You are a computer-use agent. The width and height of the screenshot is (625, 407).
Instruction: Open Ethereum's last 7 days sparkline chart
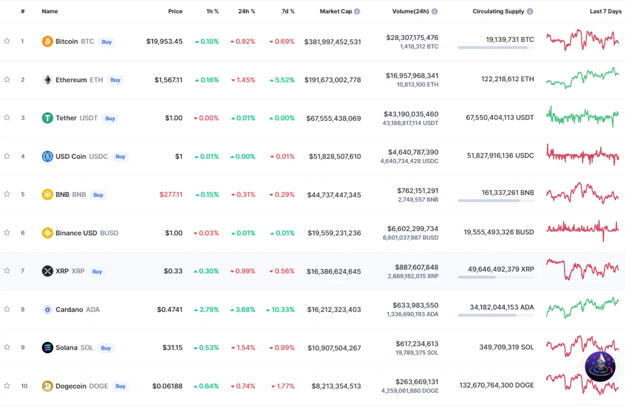[x=582, y=79]
